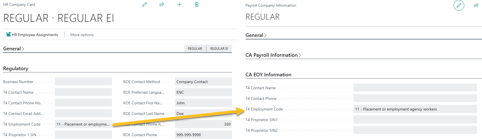Open ROE Contact Method dropdown
The width and height of the screenshot is (482, 139).
coord(203,82)
